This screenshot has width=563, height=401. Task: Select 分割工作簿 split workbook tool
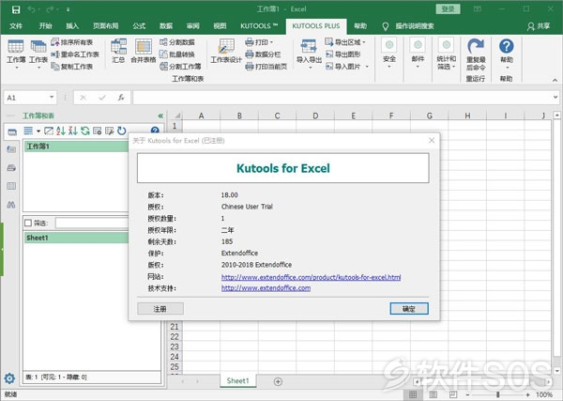(180, 67)
